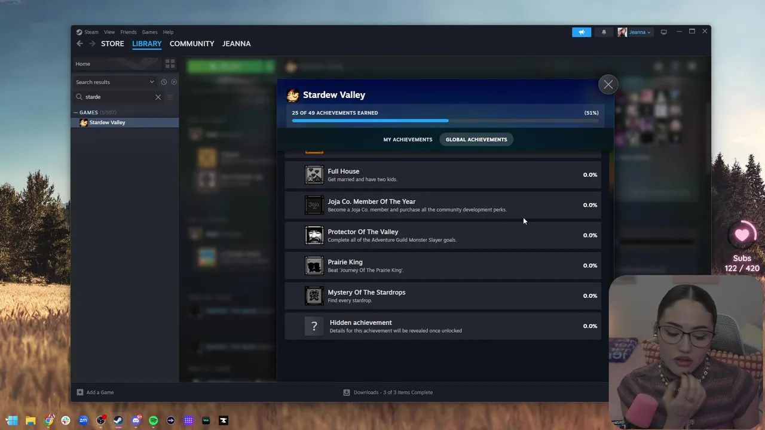This screenshot has height=430, width=765.
Task: Click the Joja Co. Member achievement icon
Action: 314,205
